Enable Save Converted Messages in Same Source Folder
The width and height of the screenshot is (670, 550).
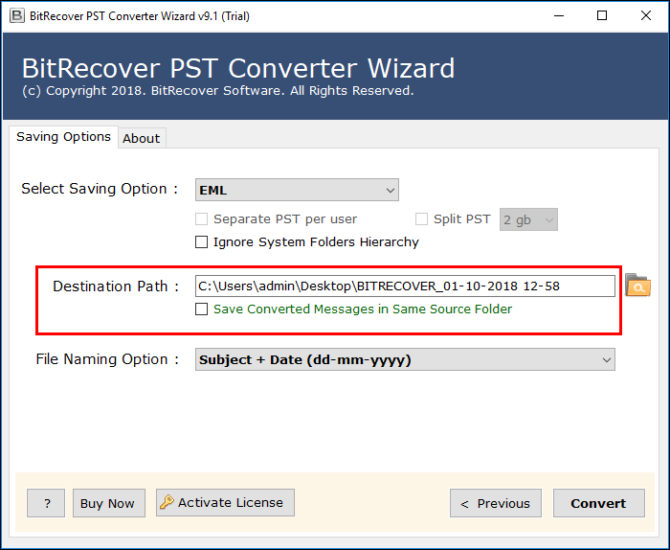(x=201, y=309)
